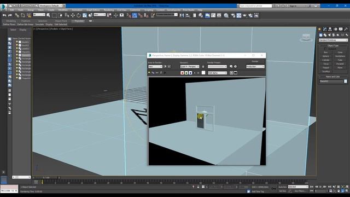This screenshot has height=197, width=350.
Task: Toggle green channel in render window
Action: 186,73
